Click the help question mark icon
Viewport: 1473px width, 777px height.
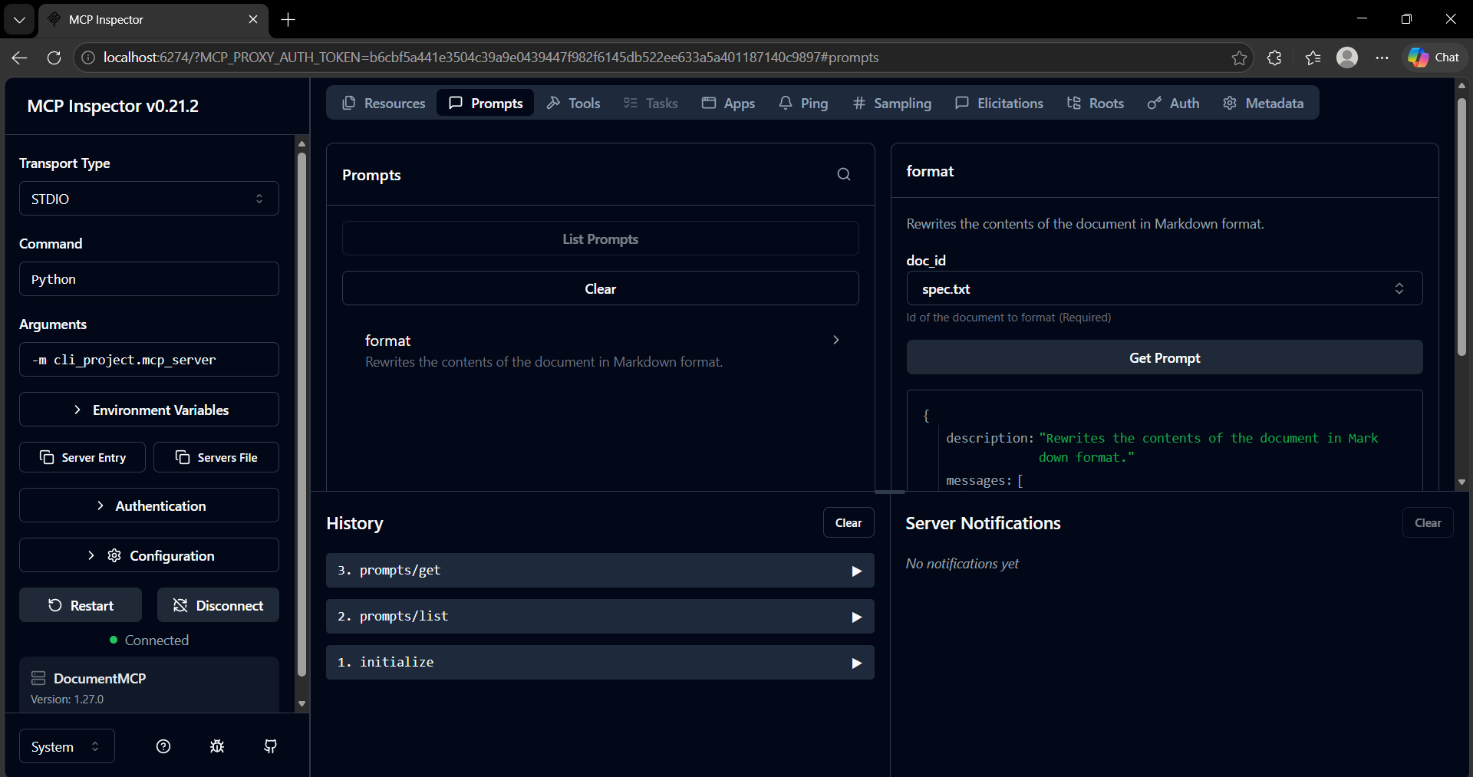pyautogui.click(x=163, y=746)
